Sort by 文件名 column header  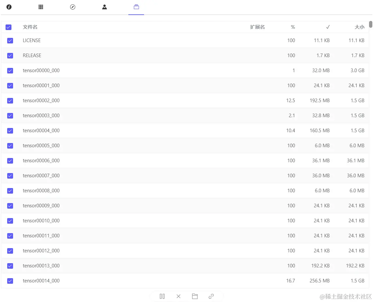(x=30, y=27)
